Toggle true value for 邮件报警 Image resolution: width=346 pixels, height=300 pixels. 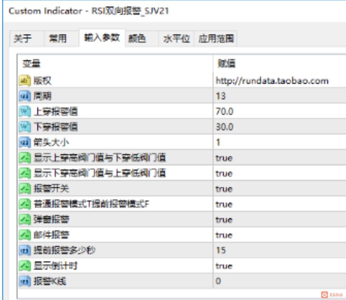[x=224, y=235]
